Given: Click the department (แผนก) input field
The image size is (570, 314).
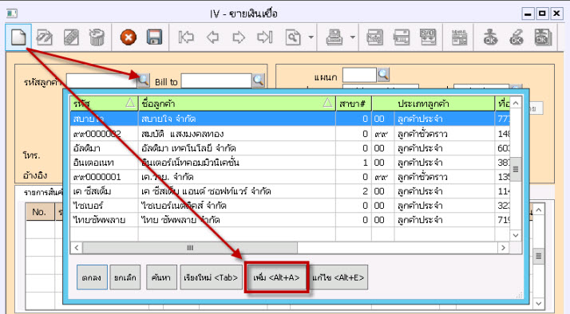Looking at the screenshot, I should [359, 75].
